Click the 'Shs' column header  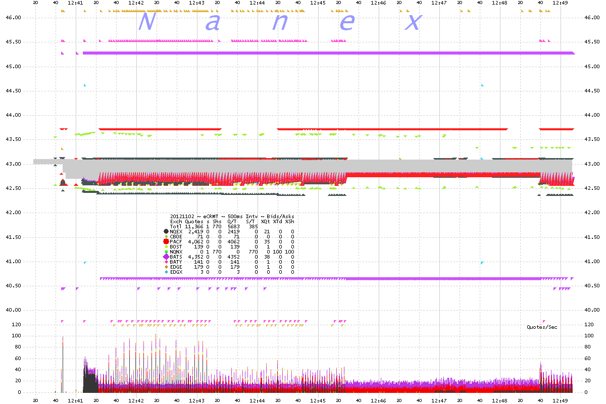click(x=217, y=222)
